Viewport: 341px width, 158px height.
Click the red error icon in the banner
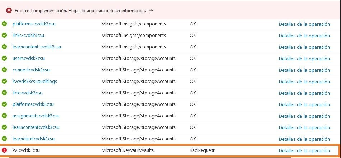9,11
